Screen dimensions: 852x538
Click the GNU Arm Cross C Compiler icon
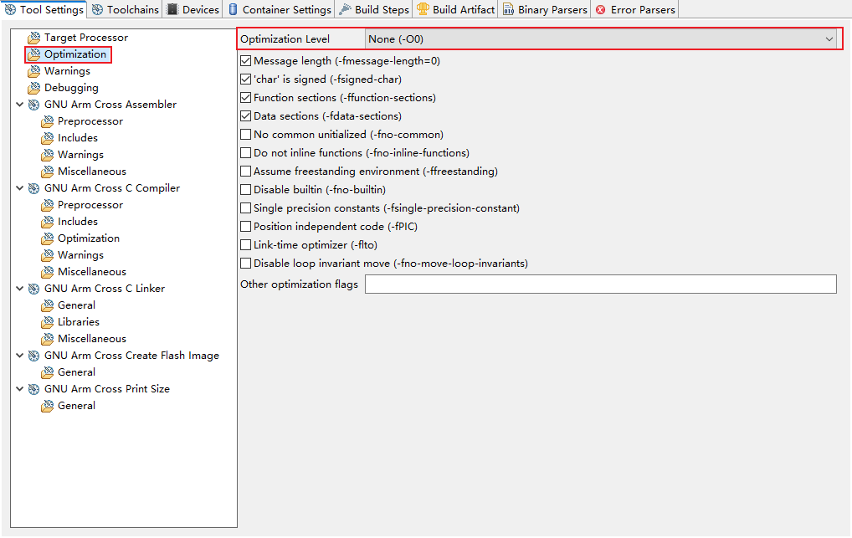[33, 188]
